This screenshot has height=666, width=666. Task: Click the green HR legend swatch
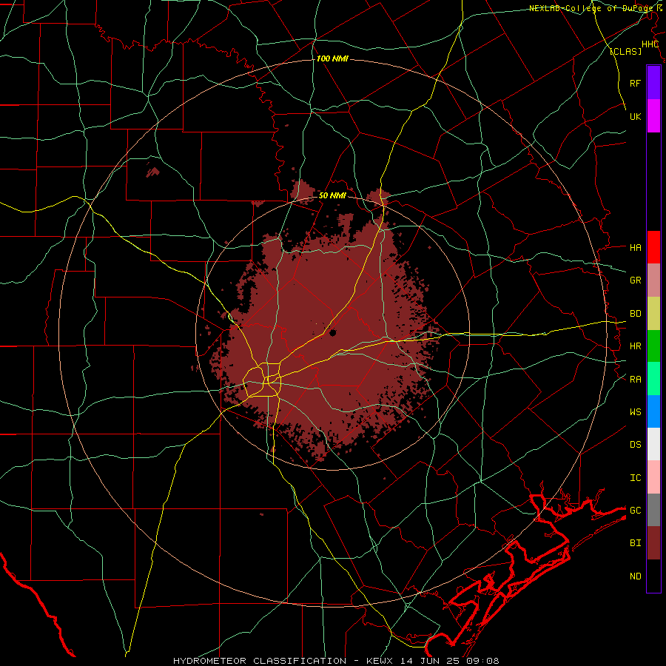[x=653, y=346]
